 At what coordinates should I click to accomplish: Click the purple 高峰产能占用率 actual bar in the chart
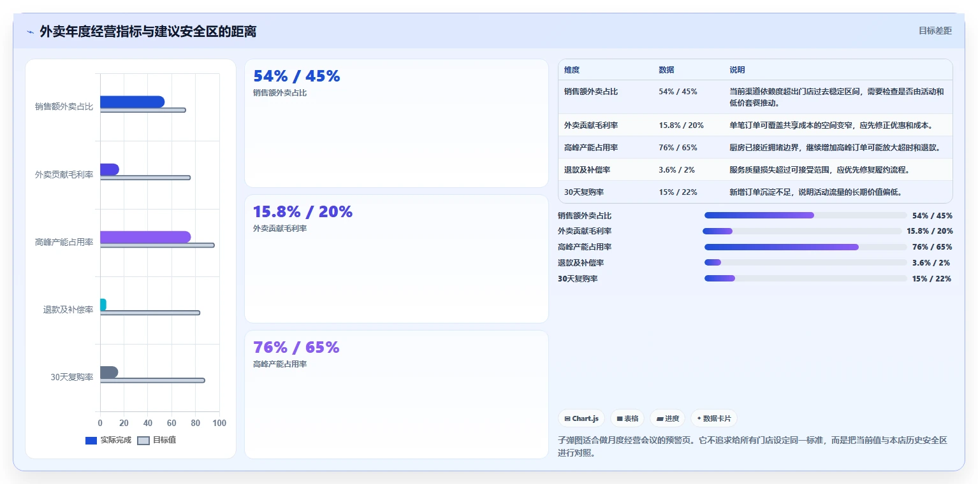tap(145, 237)
